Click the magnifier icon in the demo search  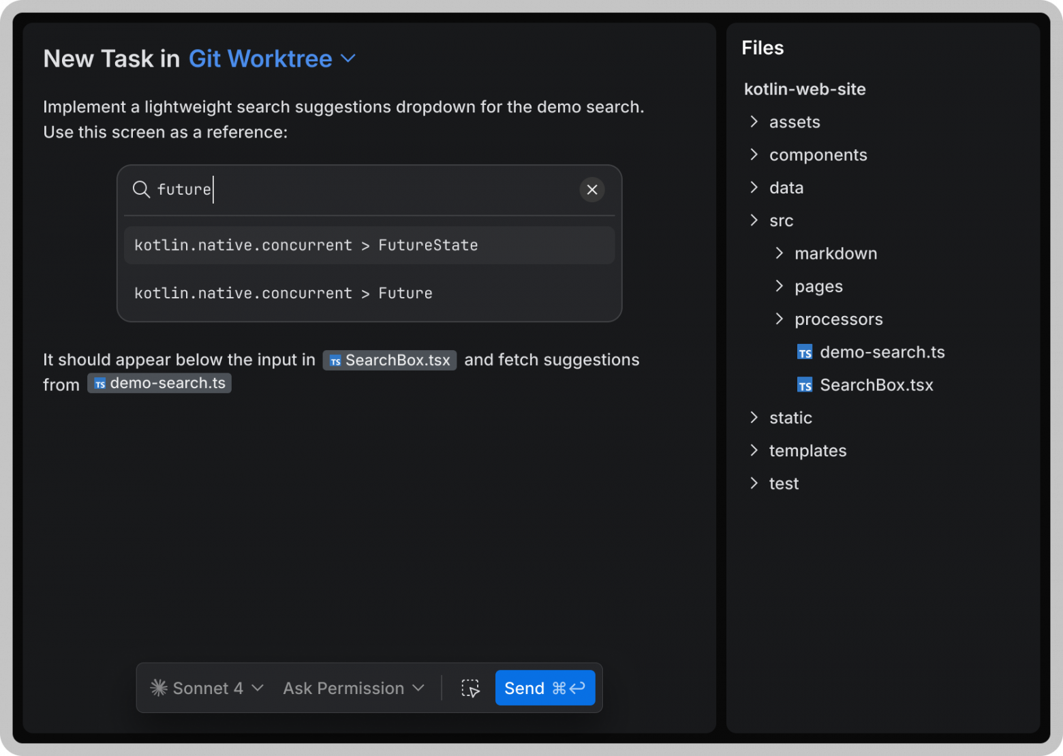click(x=141, y=189)
